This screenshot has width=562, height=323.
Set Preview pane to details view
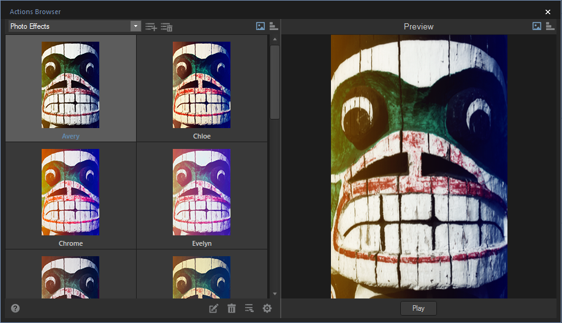[x=550, y=26]
